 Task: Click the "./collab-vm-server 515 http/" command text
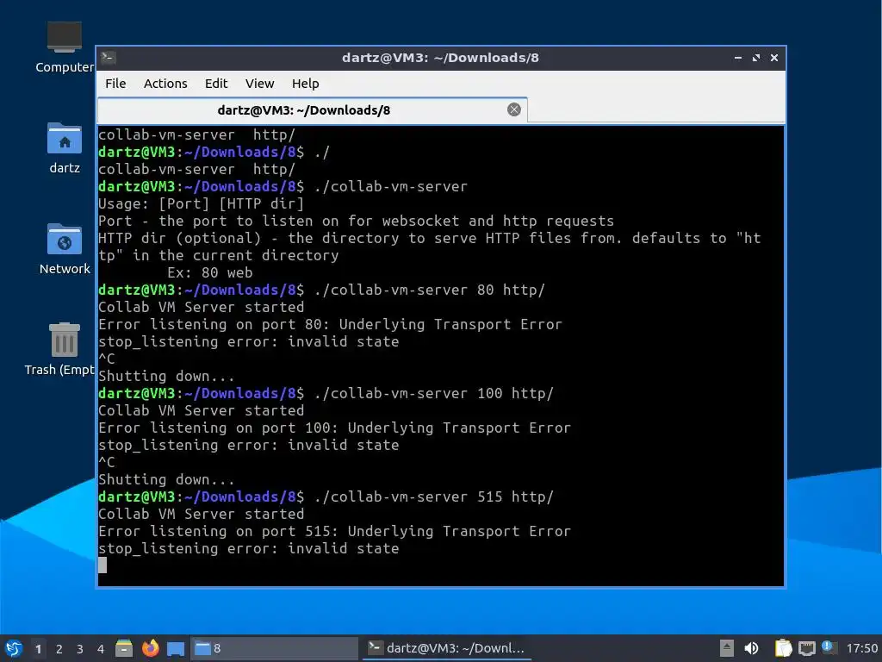click(434, 496)
